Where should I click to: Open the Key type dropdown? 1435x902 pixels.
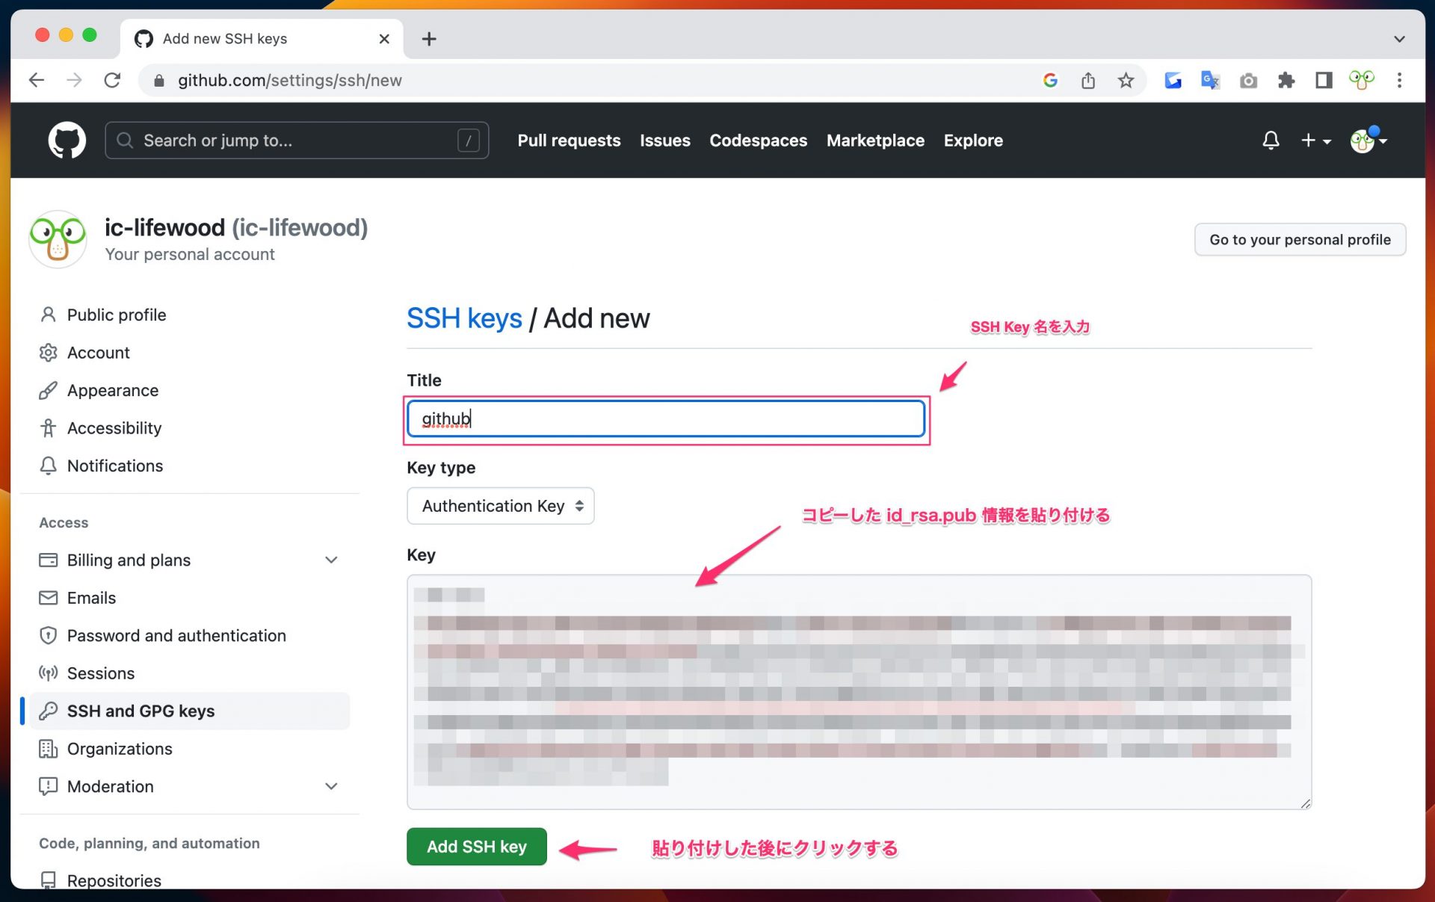point(500,506)
